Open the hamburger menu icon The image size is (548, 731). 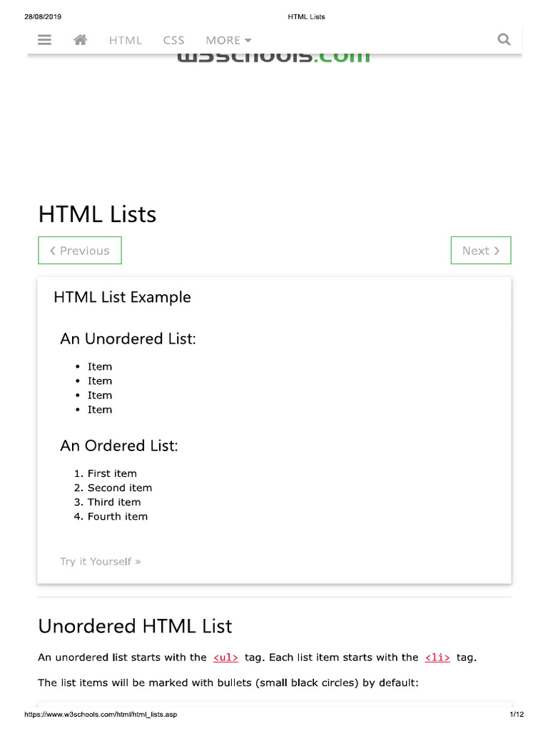tap(44, 40)
